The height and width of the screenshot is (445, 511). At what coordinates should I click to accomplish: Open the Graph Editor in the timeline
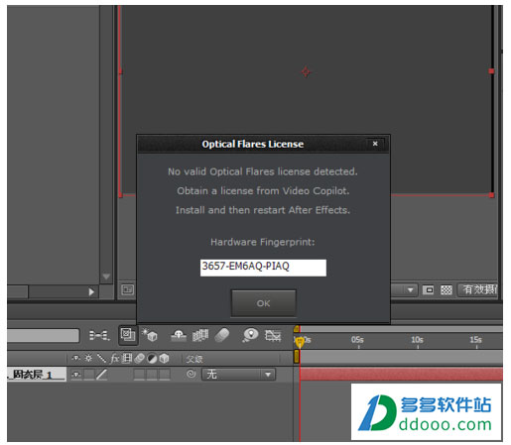273,335
